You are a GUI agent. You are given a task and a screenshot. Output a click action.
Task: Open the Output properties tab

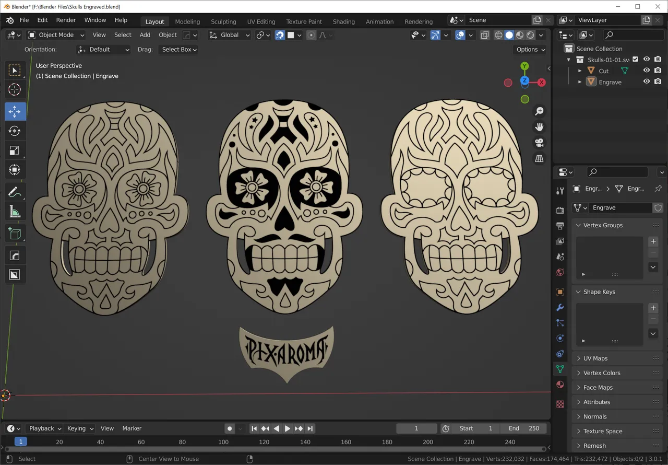click(560, 226)
